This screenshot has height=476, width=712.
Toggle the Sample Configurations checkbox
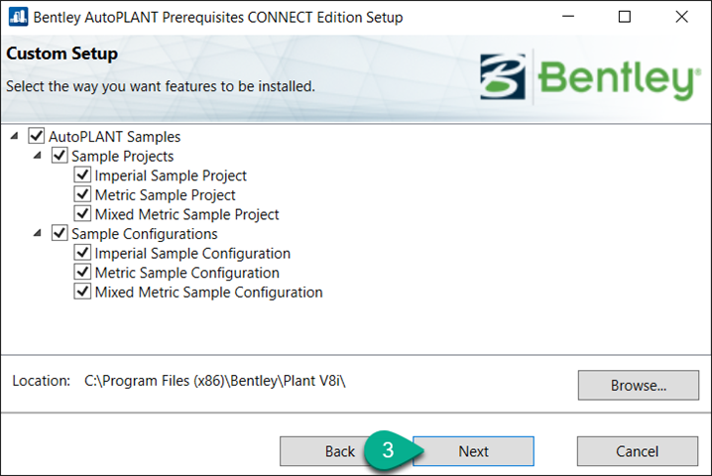pos(59,234)
